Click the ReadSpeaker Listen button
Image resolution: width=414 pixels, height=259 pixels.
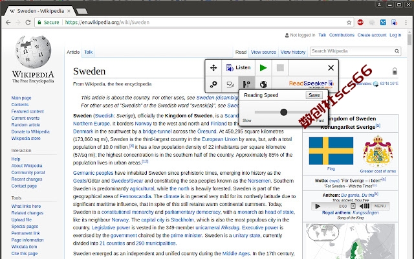pyautogui.click(x=238, y=67)
